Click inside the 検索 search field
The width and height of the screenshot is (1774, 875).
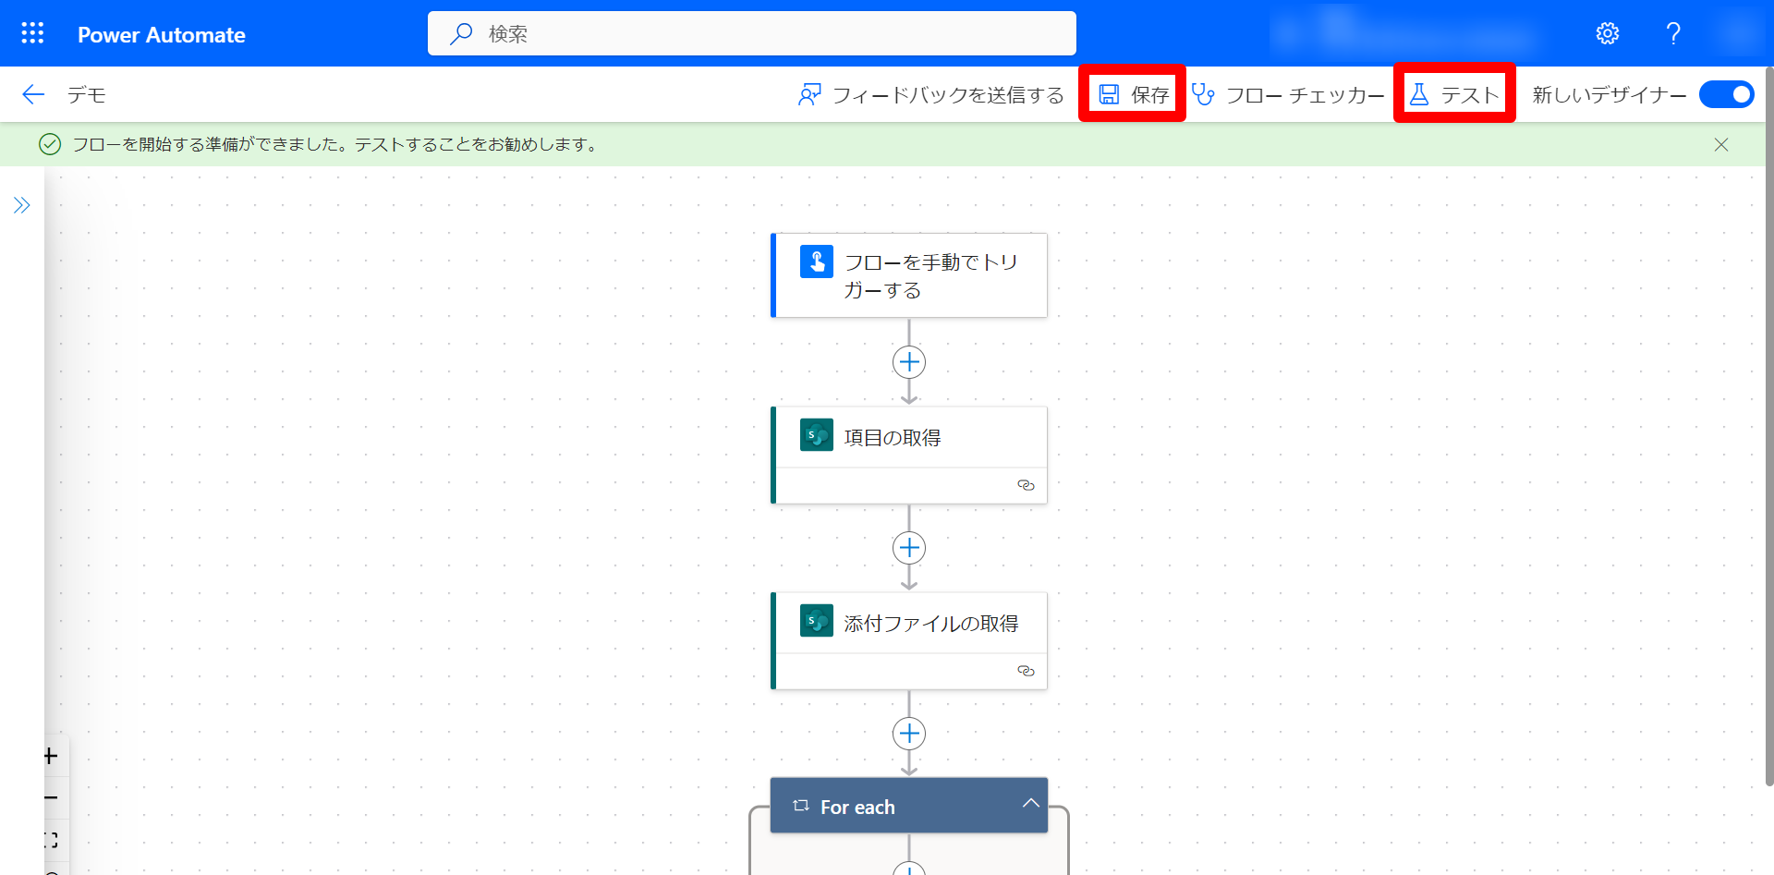pos(751,33)
